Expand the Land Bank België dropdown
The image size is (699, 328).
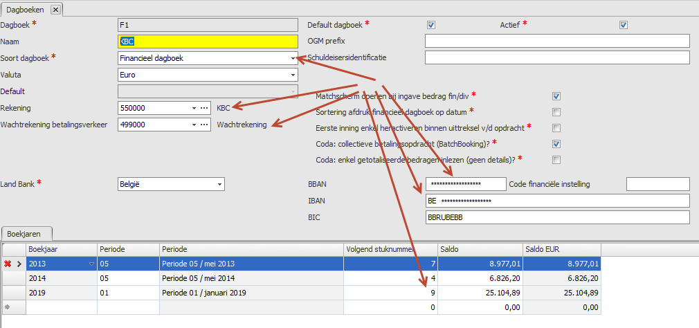pos(220,184)
